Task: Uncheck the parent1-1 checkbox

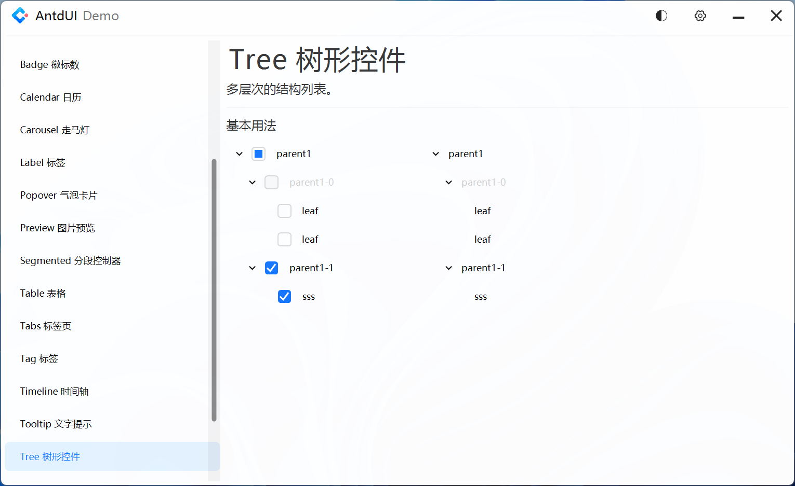Action: point(271,268)
